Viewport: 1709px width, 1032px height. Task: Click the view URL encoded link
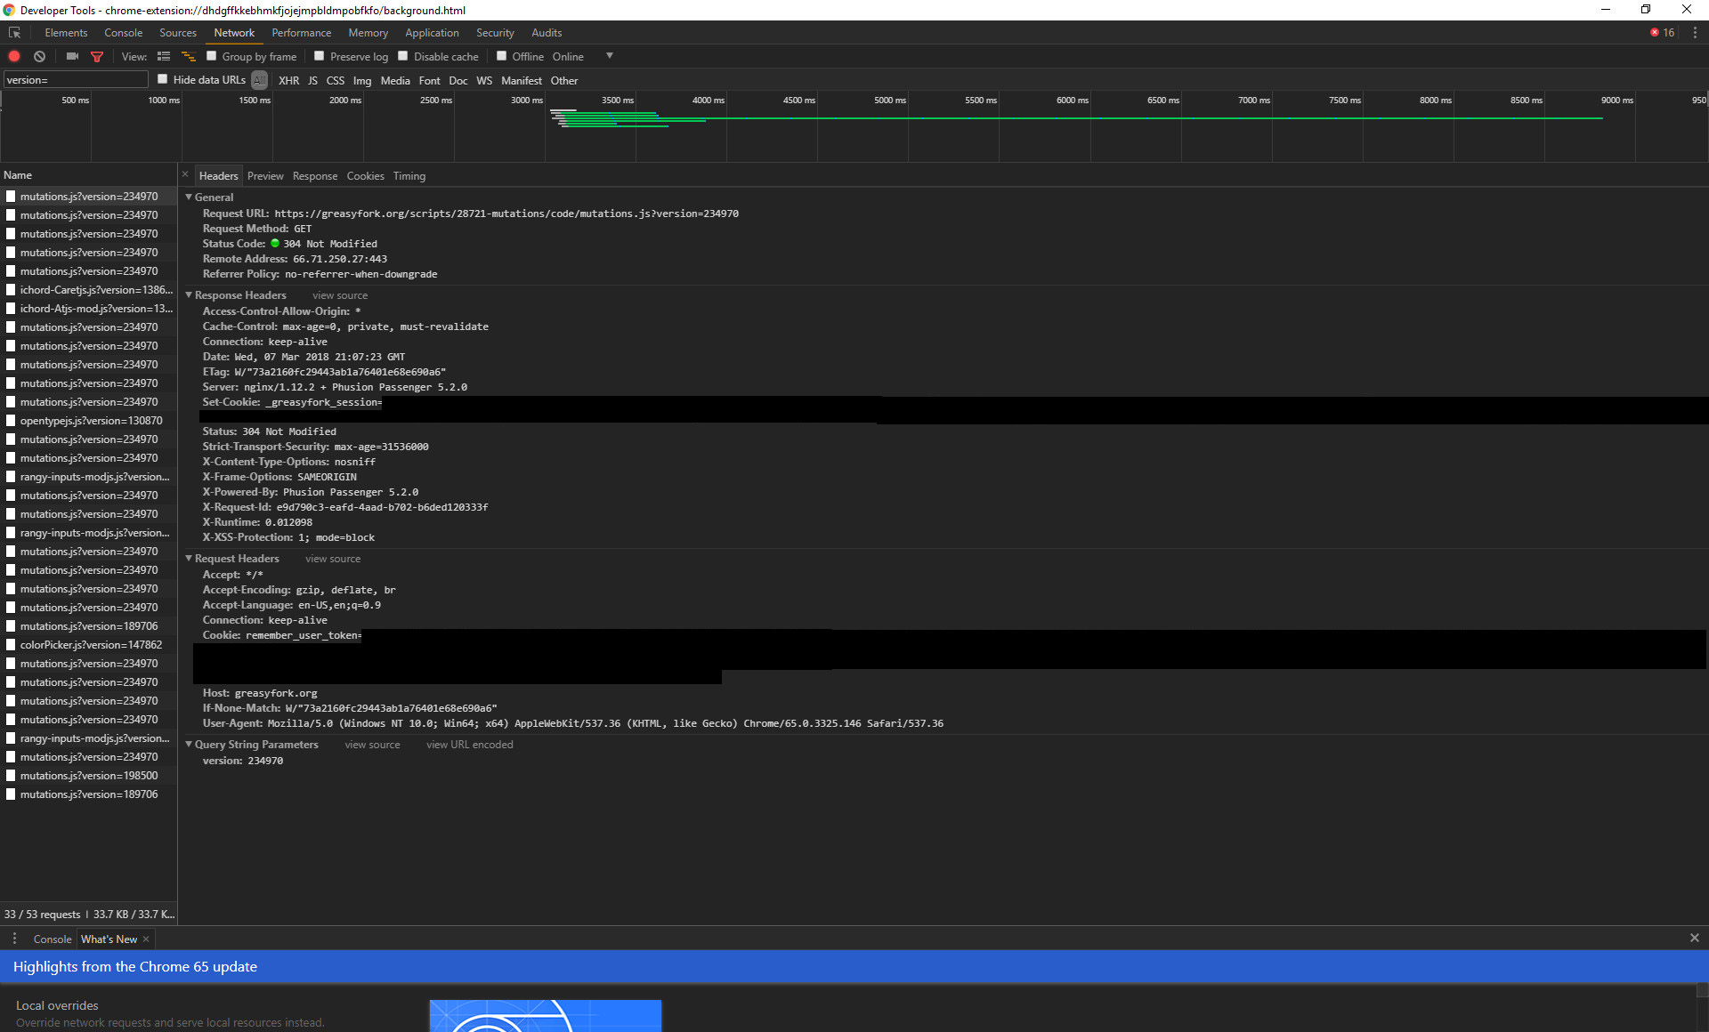(469, 744)
